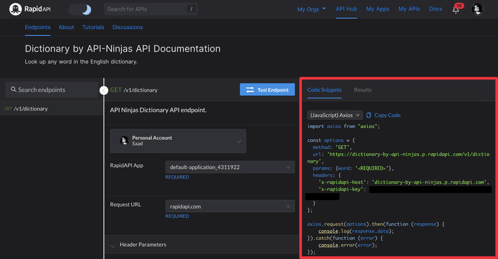This screenshot has height=259, width=498.
Task: Click the RapidAPI logo icon
Action: pos(15,9)
